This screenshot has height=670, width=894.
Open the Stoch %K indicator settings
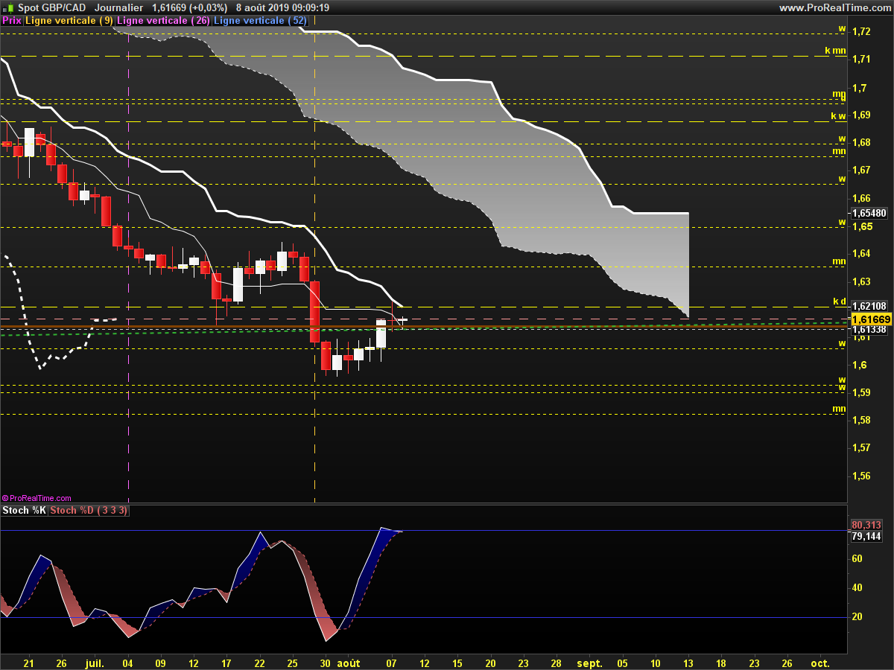25,511
